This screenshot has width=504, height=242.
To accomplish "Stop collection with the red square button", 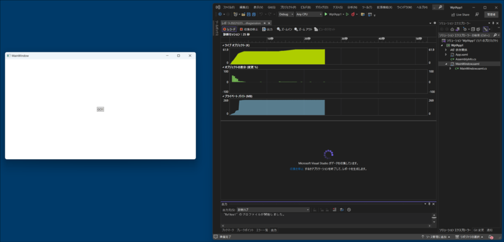I will (x=248, y=29).
